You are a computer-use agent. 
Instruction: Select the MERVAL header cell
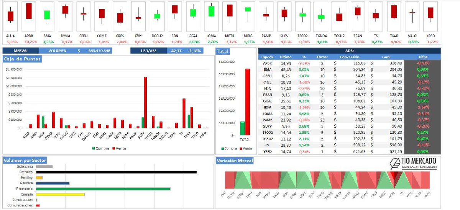(21, 51)
